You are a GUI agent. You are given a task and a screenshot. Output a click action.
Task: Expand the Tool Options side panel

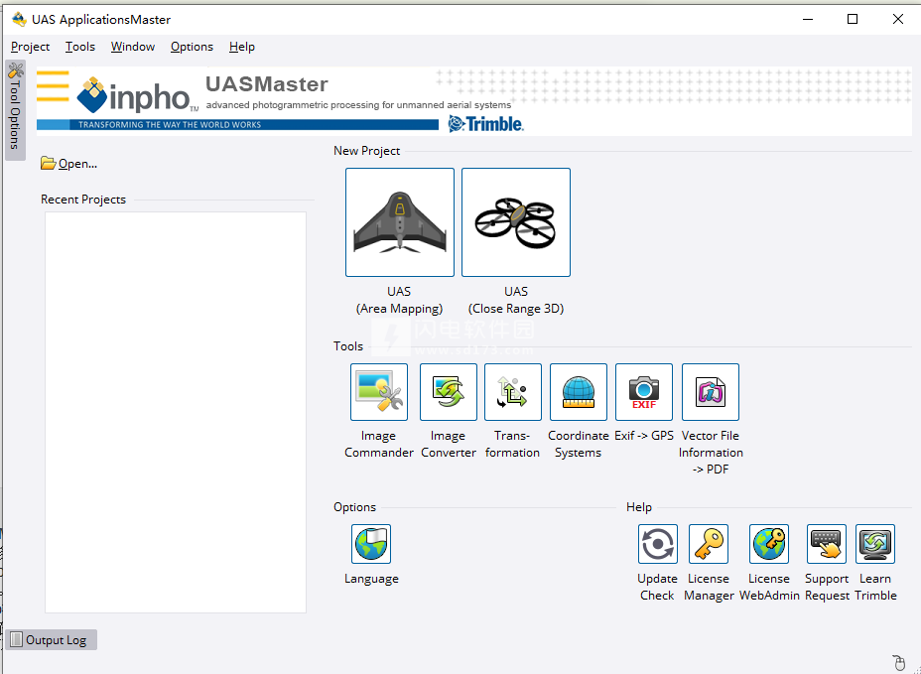[x=15, y=110]
